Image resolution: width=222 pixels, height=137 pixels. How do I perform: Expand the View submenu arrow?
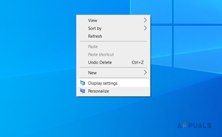[x=145, y=20]
